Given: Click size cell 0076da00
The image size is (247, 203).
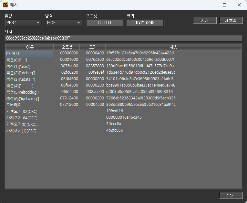Looking at the screenshot, I should point(95,60).
